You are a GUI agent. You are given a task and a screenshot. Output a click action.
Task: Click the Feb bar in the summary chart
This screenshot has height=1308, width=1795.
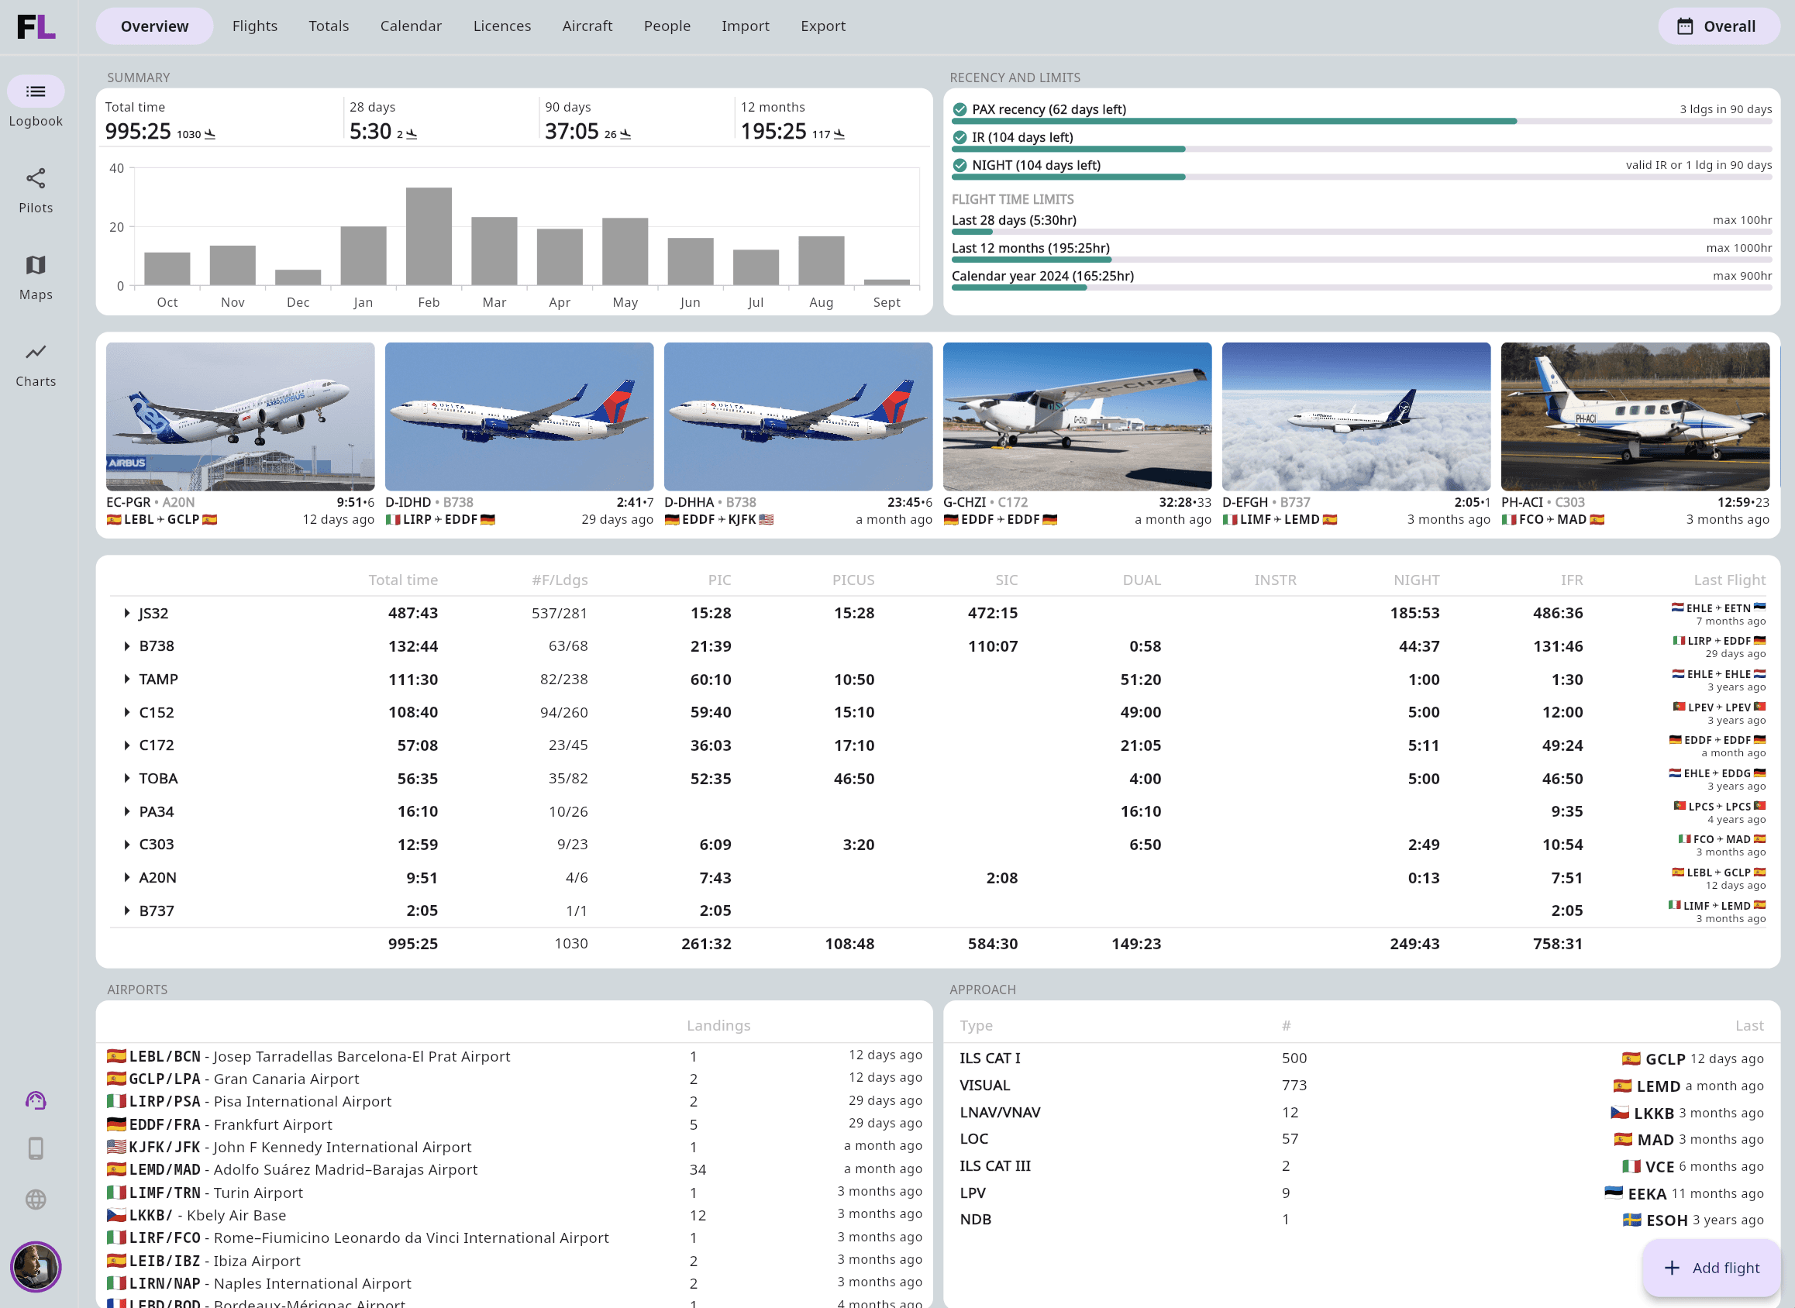[429, 236]
